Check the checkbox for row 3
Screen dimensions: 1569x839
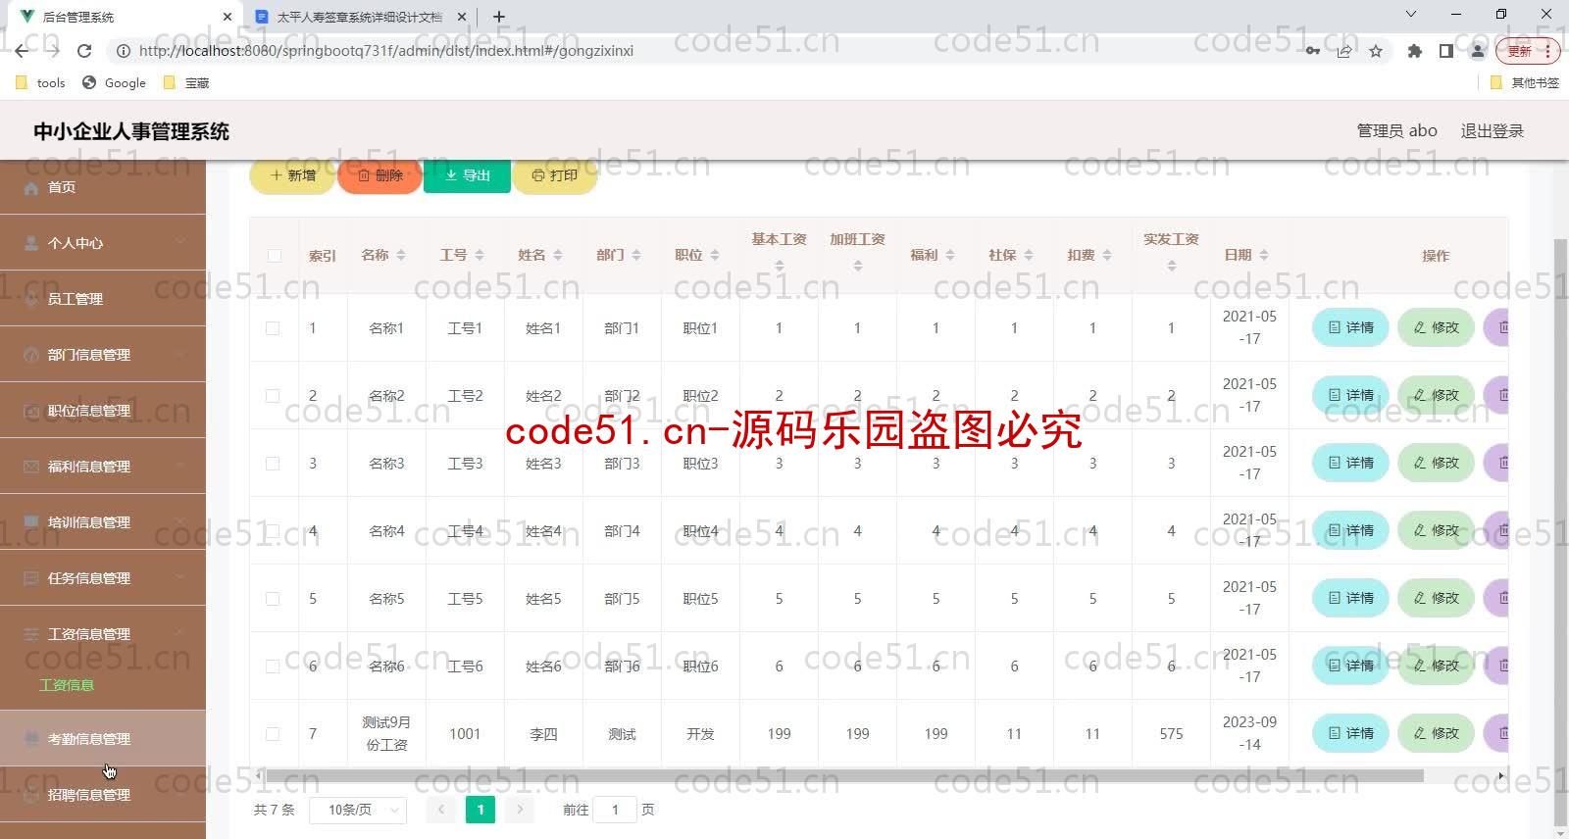[x=273, y=464]
